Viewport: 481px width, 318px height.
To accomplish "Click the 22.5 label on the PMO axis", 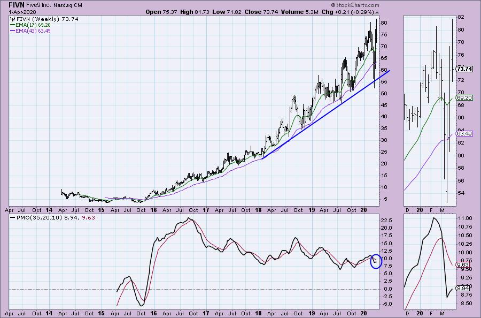I will point(386,220).
